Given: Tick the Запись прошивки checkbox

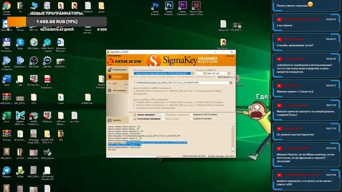Looking at the screenshot, I should click(135, 115).
